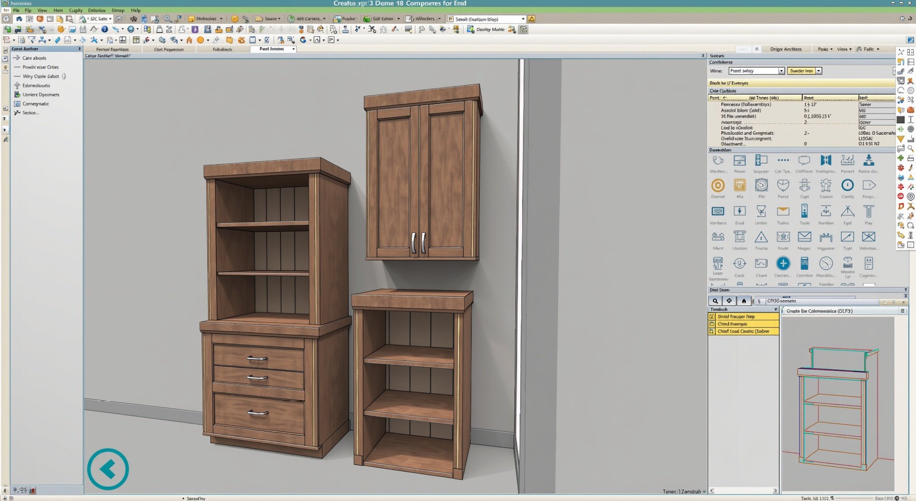
Task: Switch to the Obet Pegoecion tab
Action: pos(168,49)
